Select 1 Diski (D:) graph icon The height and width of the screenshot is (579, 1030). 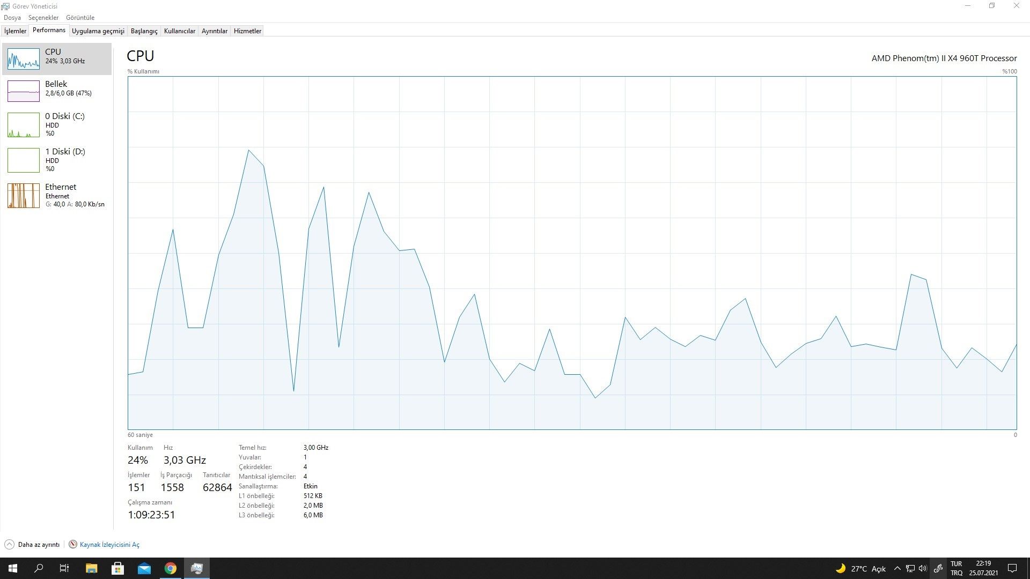point(23,160)
